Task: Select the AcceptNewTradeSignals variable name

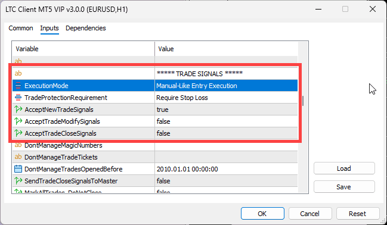Action: click(59, 110)
